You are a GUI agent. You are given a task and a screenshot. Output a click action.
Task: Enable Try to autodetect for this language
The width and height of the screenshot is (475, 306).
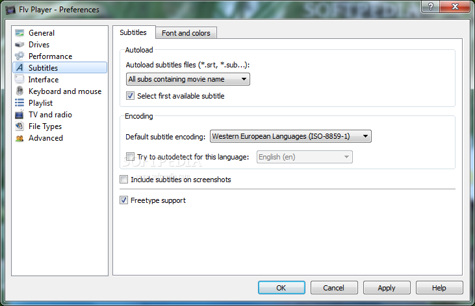click(130, 157)
